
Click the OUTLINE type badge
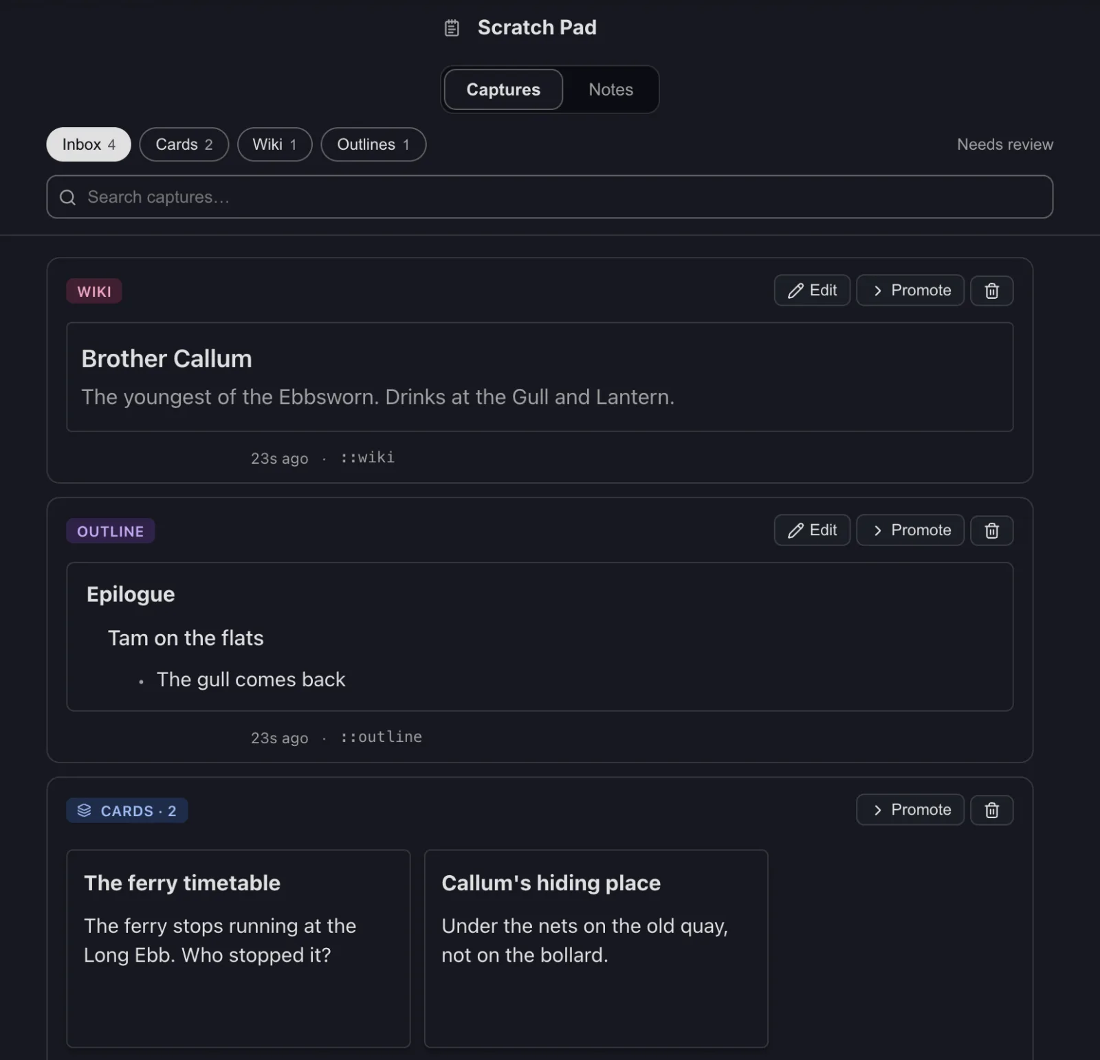[x=111, y=531]
